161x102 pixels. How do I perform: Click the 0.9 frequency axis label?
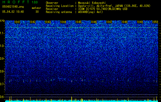tap(2, 59)
